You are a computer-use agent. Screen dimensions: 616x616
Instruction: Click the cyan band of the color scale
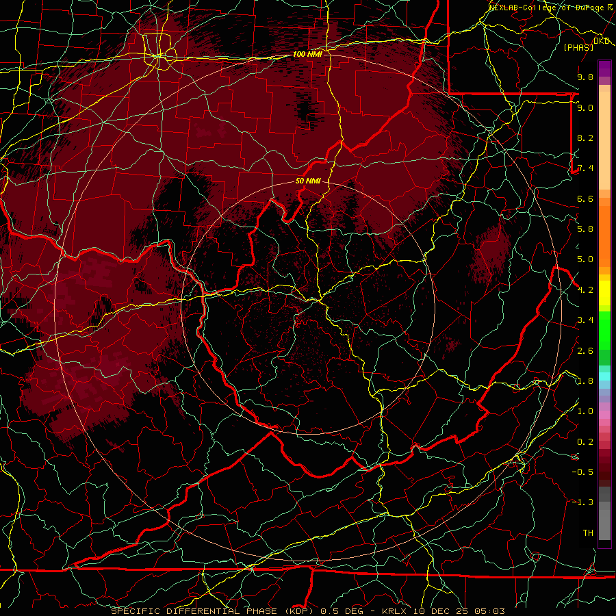coord(604,376)
